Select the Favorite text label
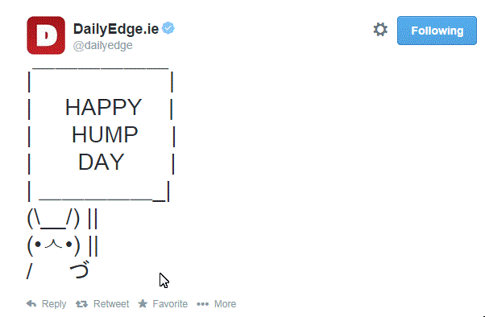Screen dimensions: 485x317 click(170, 304)
